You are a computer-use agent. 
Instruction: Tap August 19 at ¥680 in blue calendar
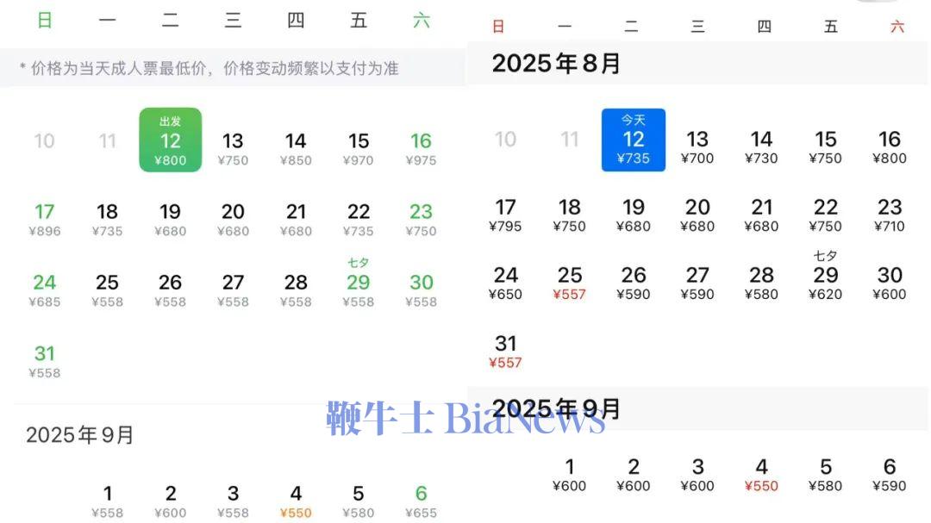point(633,215)
